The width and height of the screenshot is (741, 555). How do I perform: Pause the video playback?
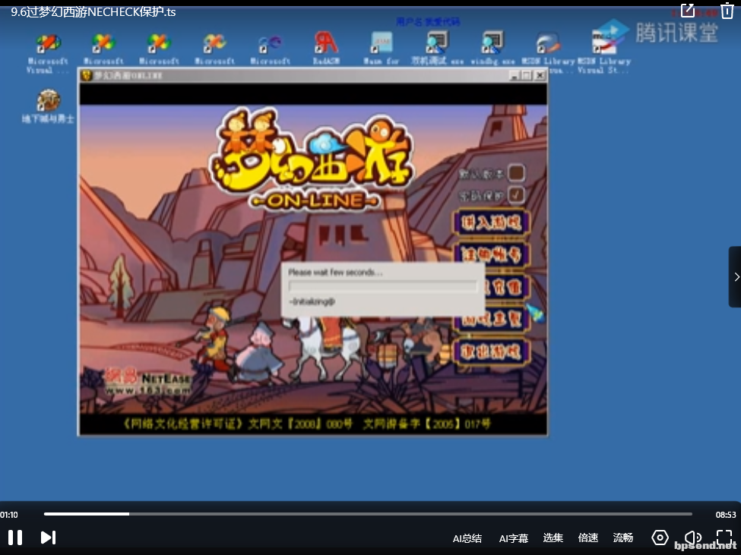coord(15,538)
